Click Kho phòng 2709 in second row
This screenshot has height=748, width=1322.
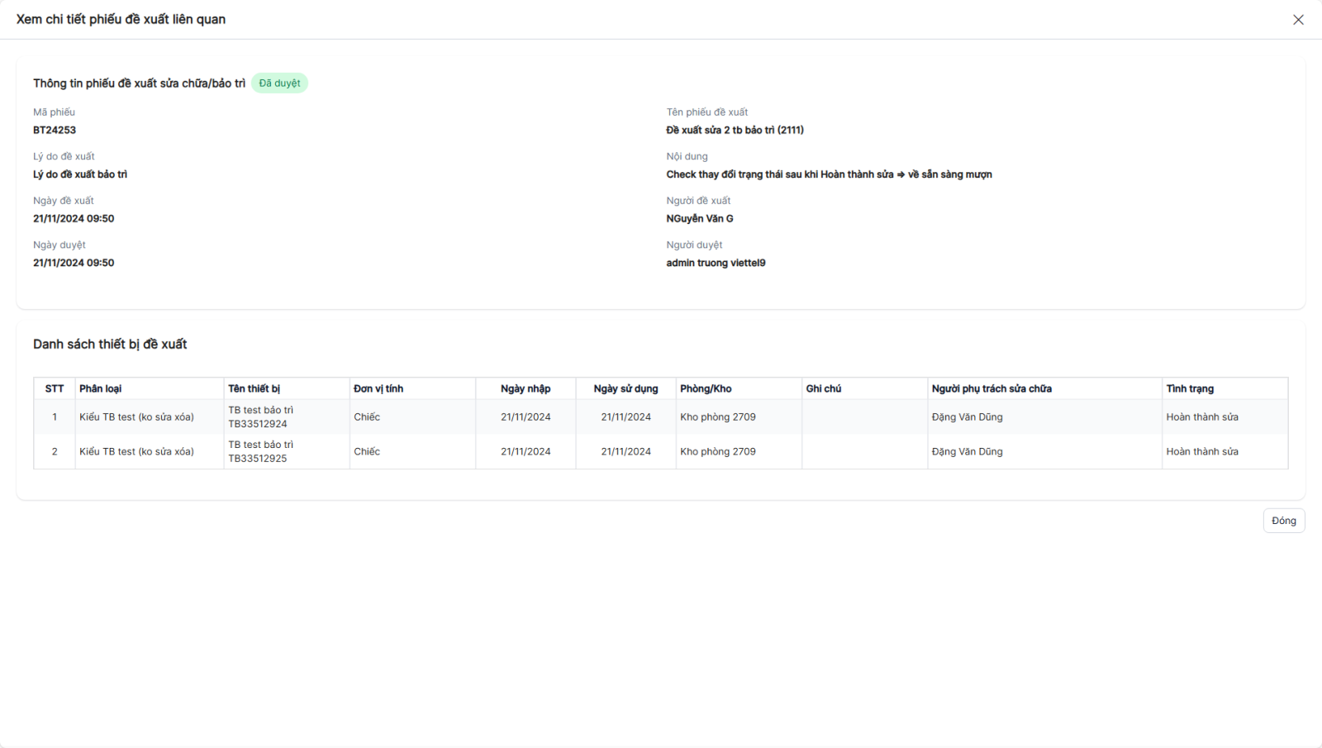[718, 452]
